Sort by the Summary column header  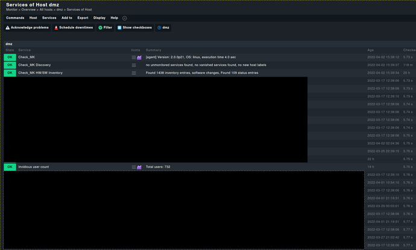(153, 50)
